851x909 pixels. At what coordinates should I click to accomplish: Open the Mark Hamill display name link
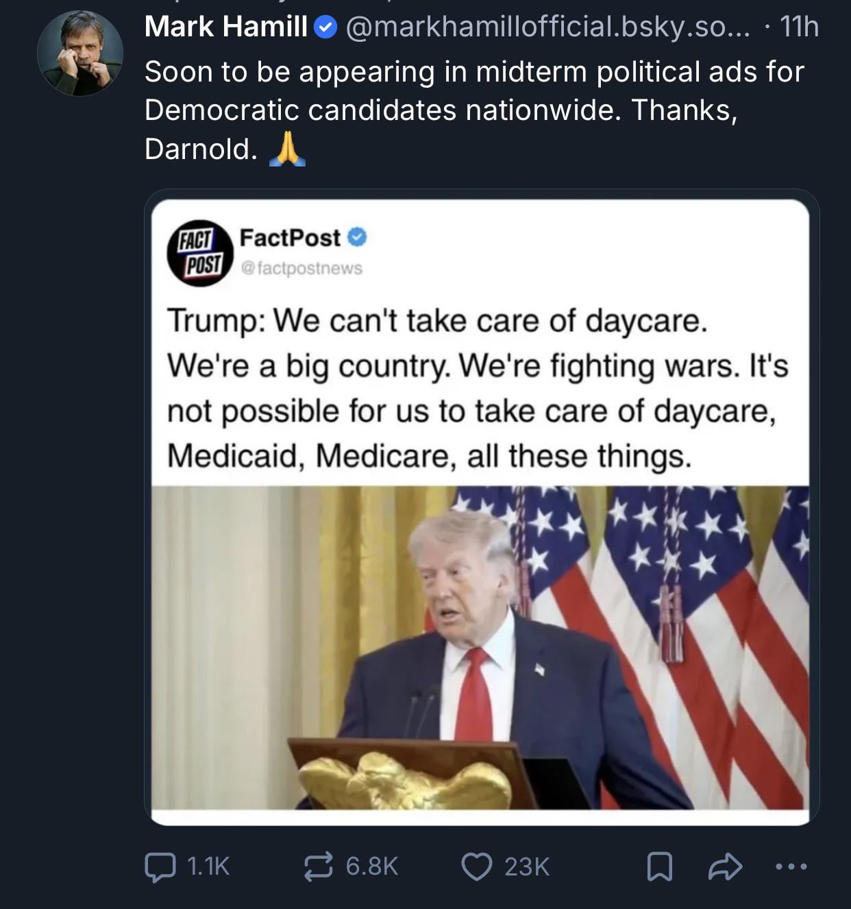click(226, 27)
